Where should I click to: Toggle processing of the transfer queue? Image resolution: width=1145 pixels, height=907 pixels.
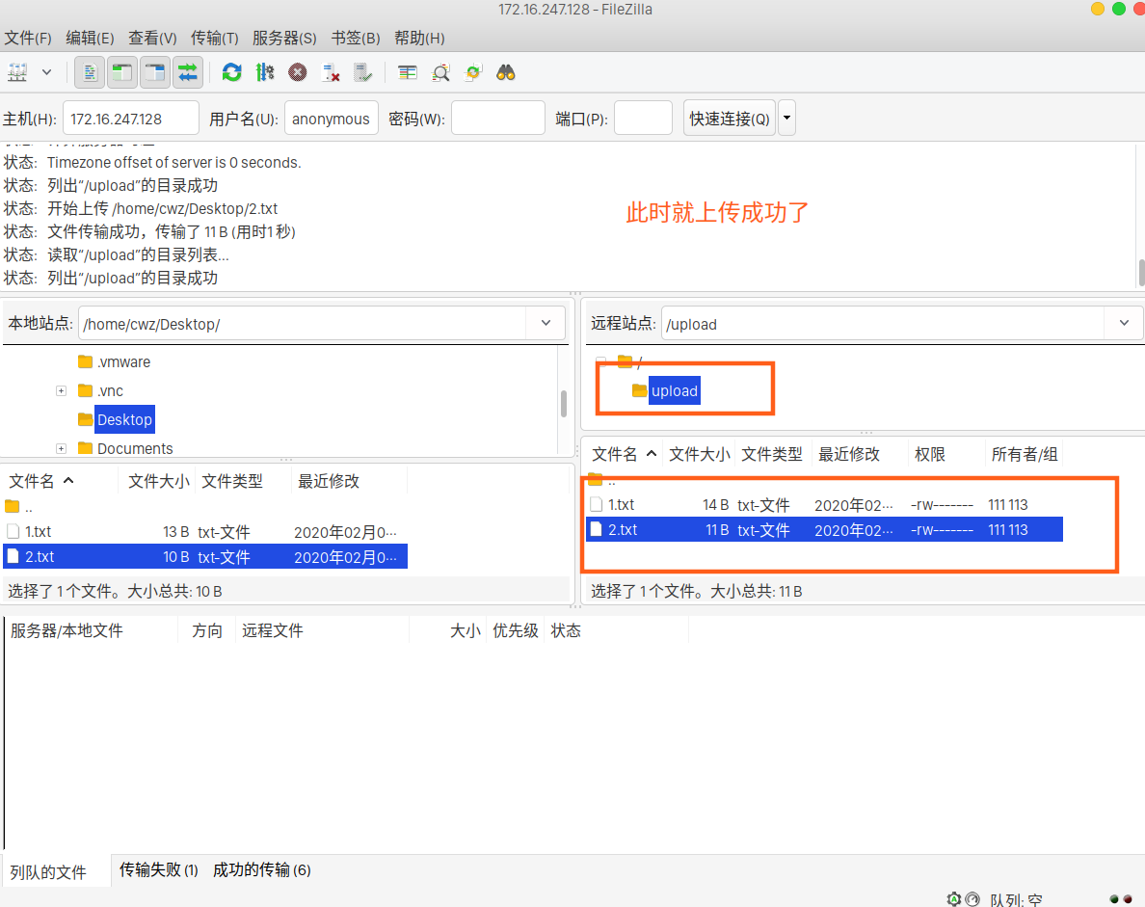(x=265, y=72)
